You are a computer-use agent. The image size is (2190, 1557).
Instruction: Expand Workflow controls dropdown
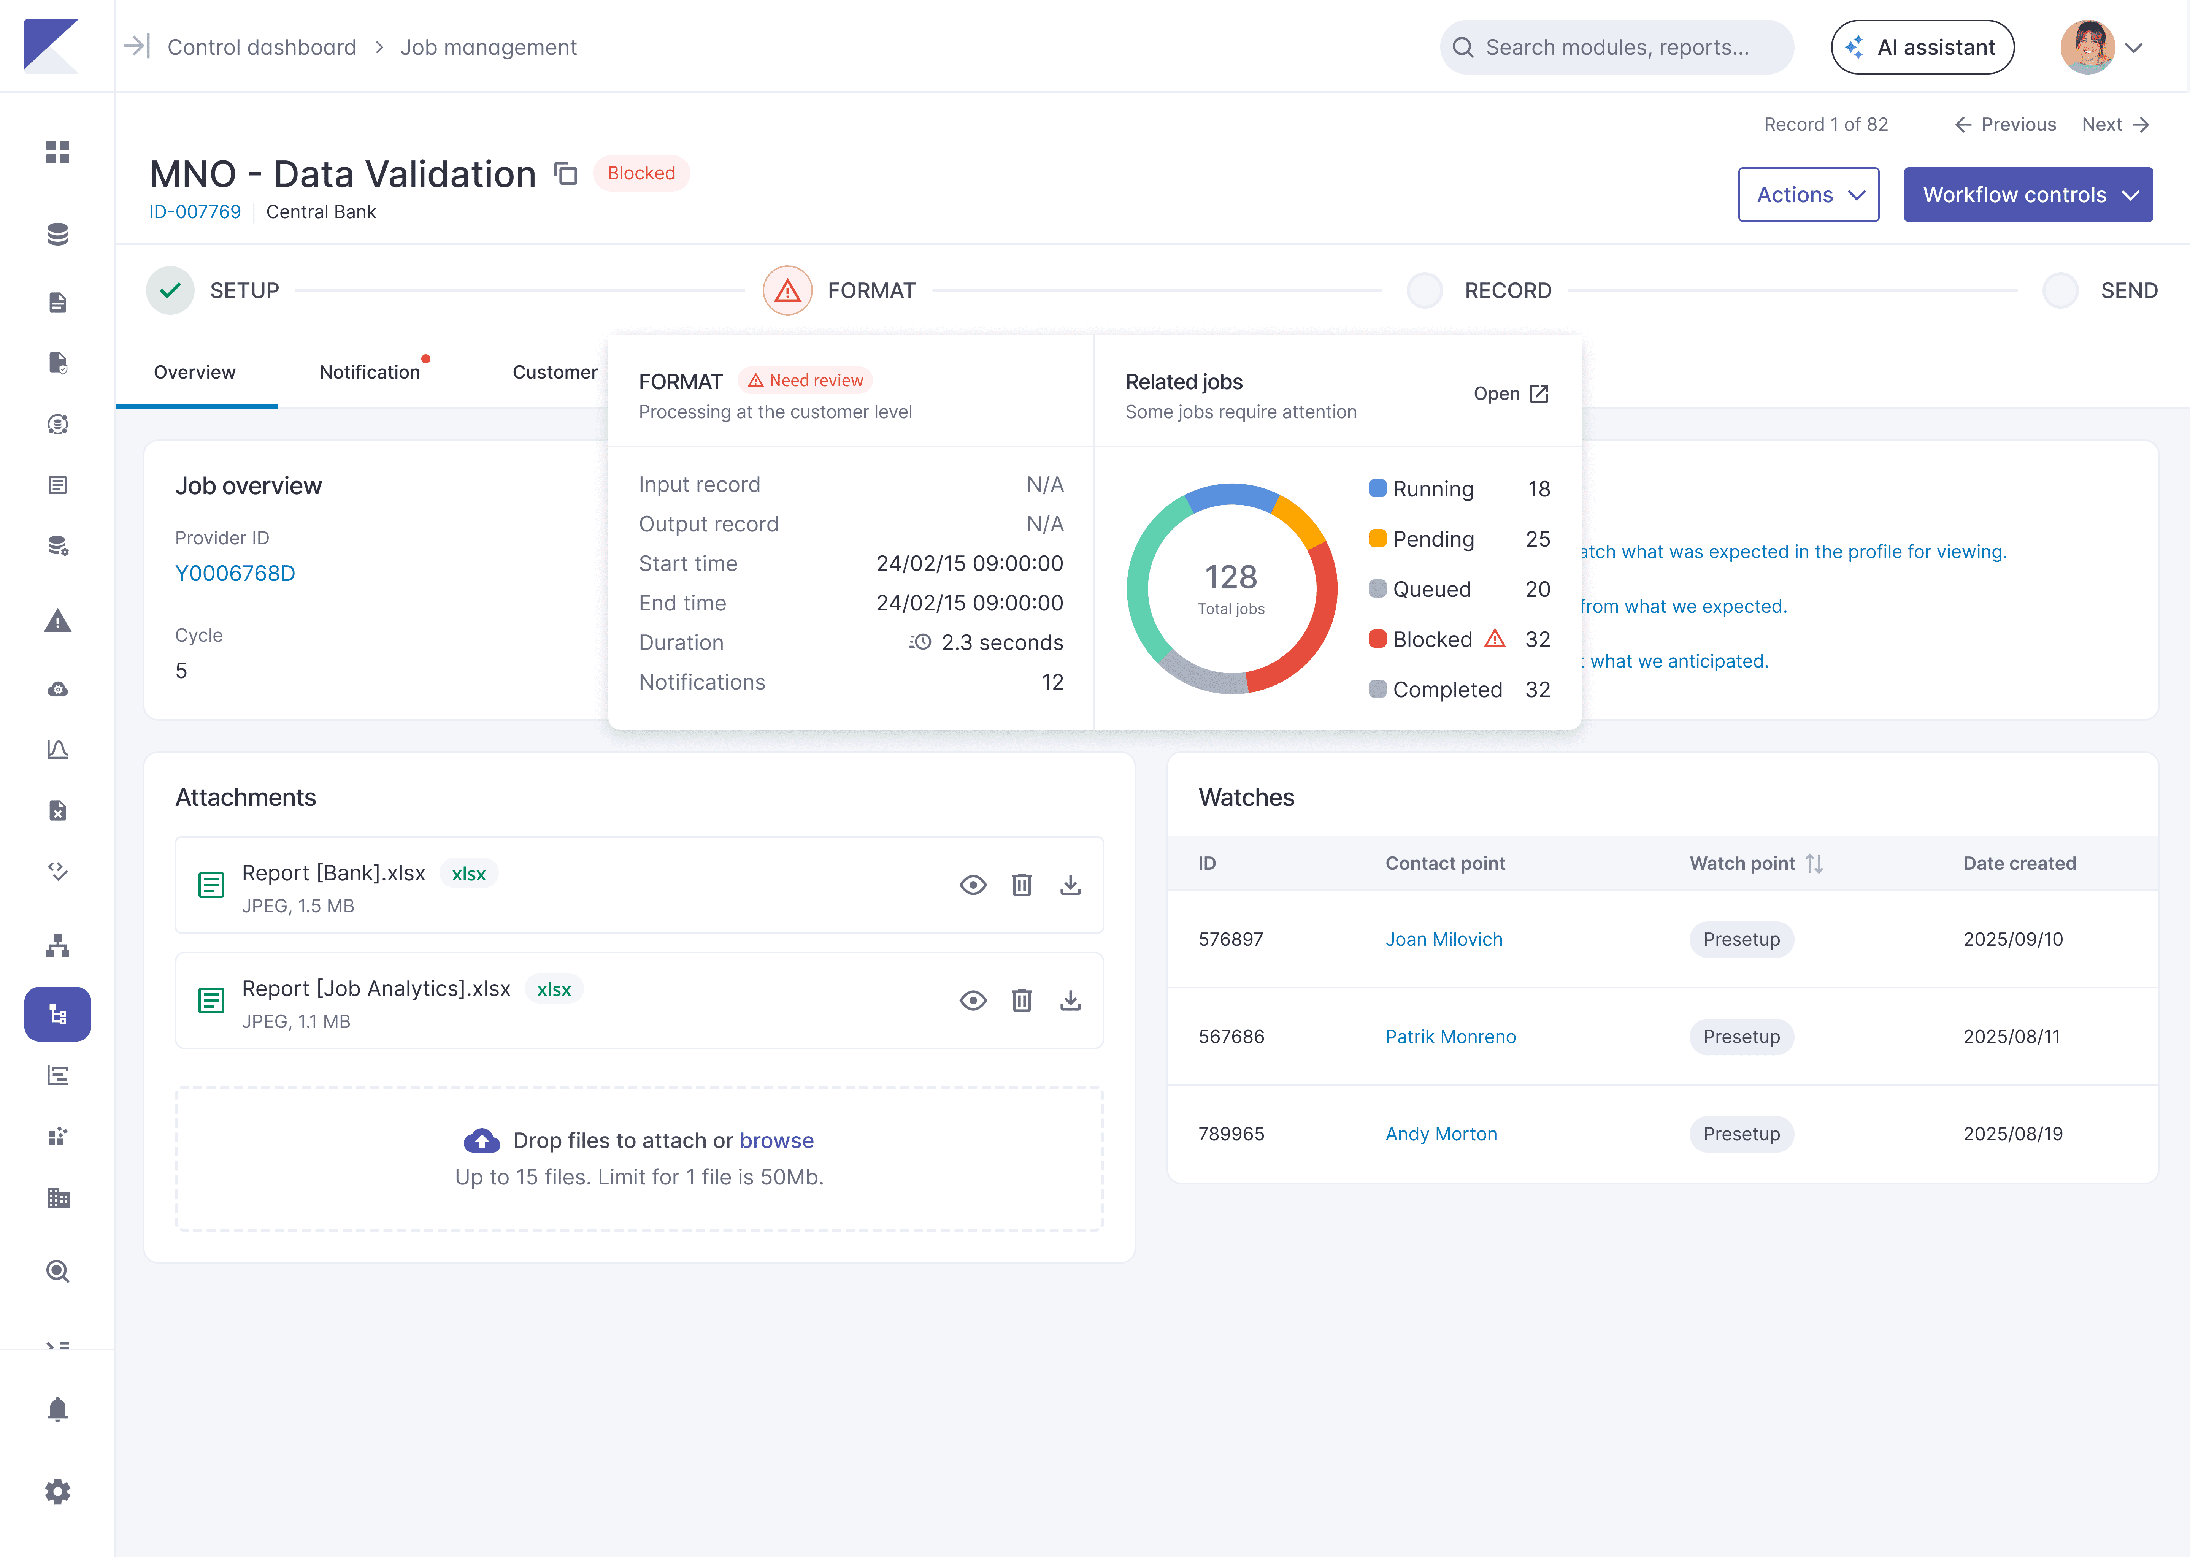click(x=2028, y=195)
